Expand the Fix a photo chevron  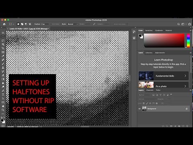tap(185, 86)
